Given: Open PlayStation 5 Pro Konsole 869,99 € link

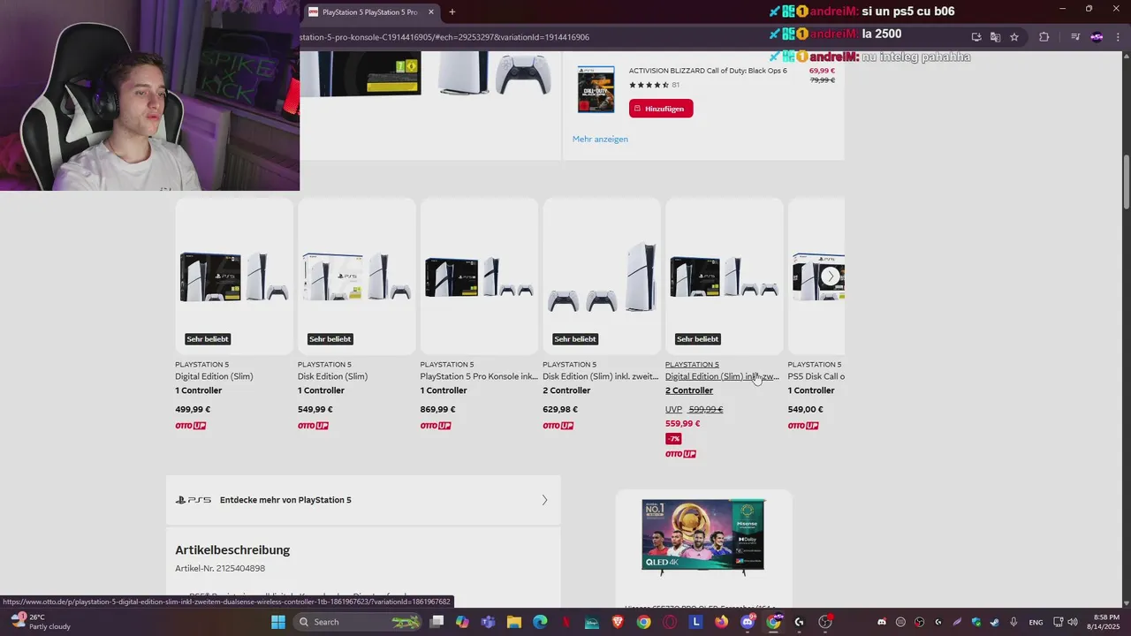Looking at the screenshot, I should pyautogui.click(x=479, y=376).
